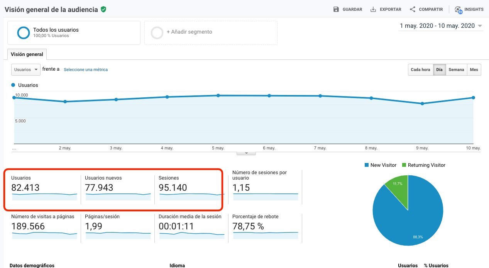Select the Mes time granularity
The image size is (489, 268).
(474, 70)
